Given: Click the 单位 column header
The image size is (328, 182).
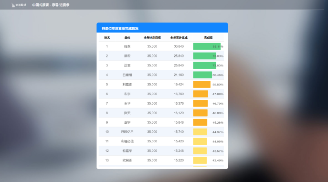Looking at the screenshot, I should tap(127, 38).
